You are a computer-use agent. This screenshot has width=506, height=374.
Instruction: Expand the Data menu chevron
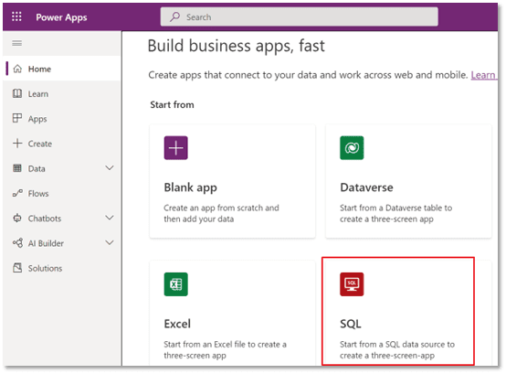[x=110, y=168]
